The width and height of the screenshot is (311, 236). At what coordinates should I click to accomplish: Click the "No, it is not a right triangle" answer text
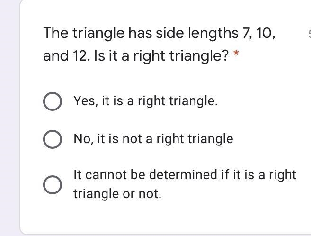click(153, 139)
